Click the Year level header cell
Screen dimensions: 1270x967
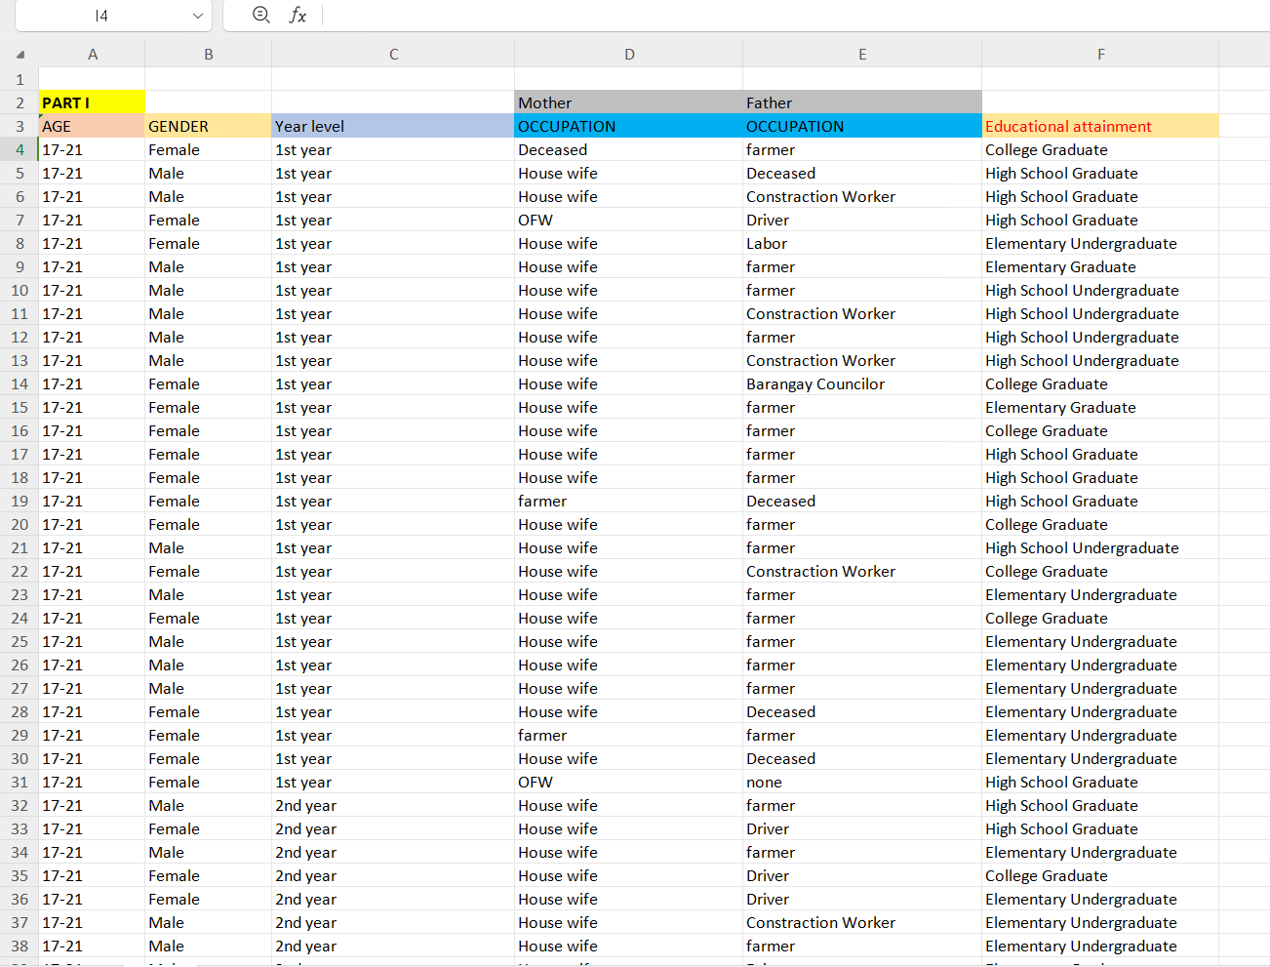393,126
